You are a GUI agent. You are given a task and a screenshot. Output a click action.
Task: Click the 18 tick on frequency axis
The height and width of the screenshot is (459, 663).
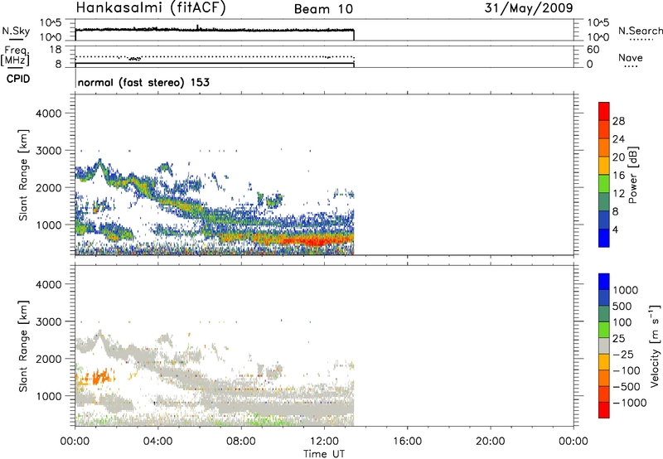[56, 50]
